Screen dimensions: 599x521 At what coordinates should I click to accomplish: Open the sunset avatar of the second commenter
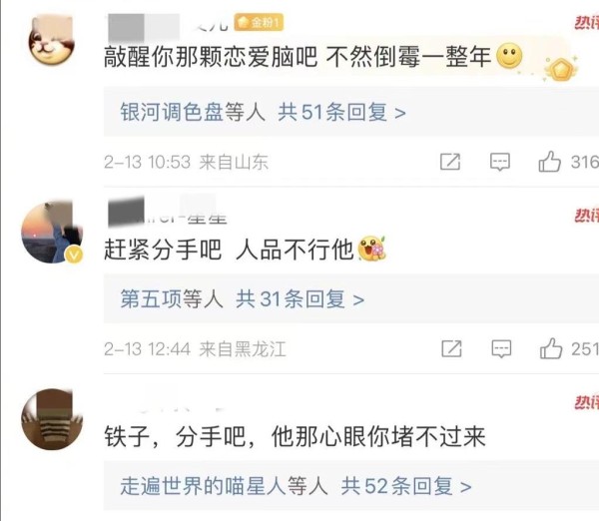(x=52, y=233)
